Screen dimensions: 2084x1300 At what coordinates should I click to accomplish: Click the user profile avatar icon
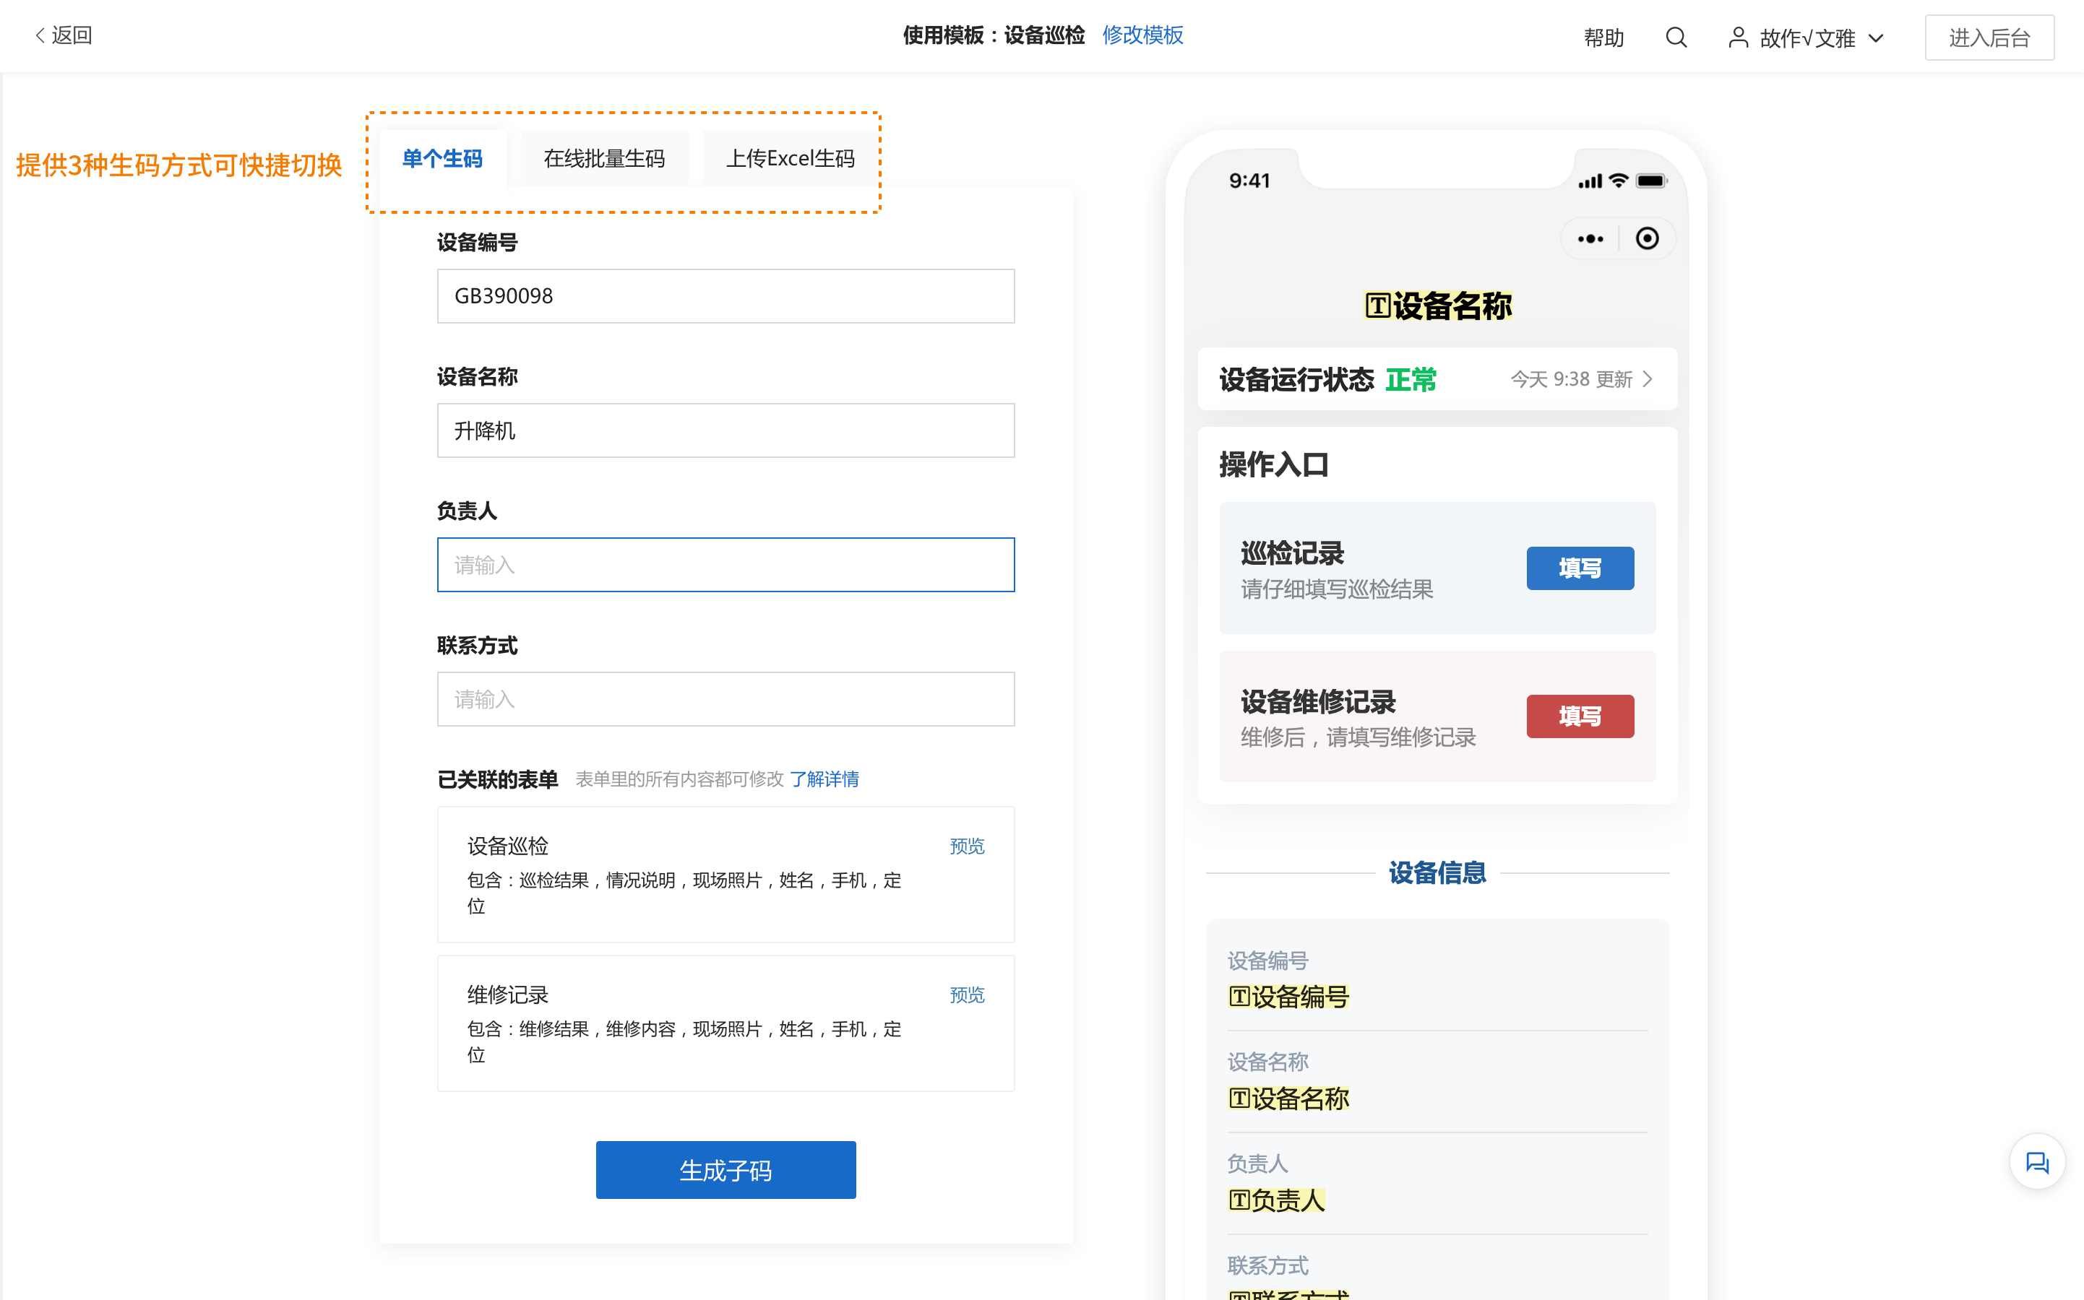pyautogui.click(x=1739, y=38)
